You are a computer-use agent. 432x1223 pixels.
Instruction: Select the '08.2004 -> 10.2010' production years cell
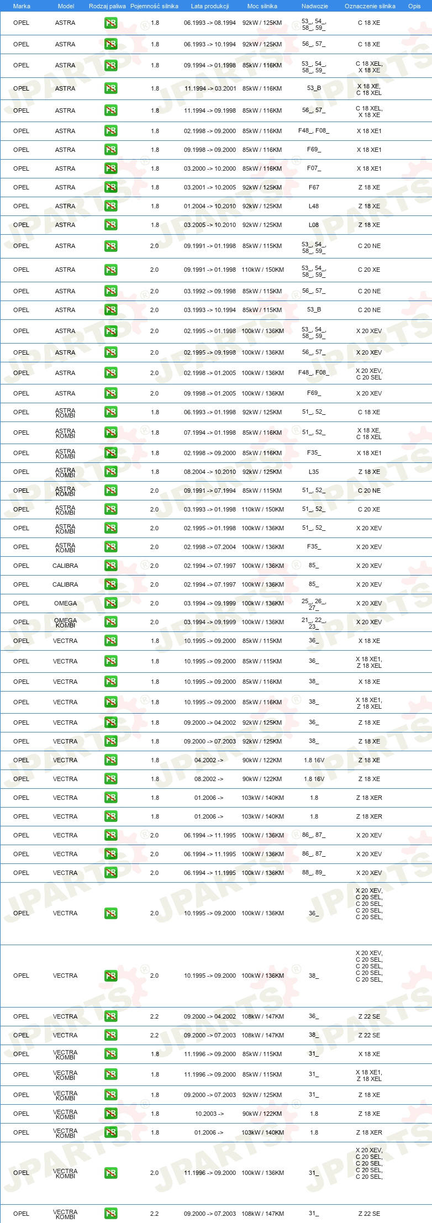[210, 472]
